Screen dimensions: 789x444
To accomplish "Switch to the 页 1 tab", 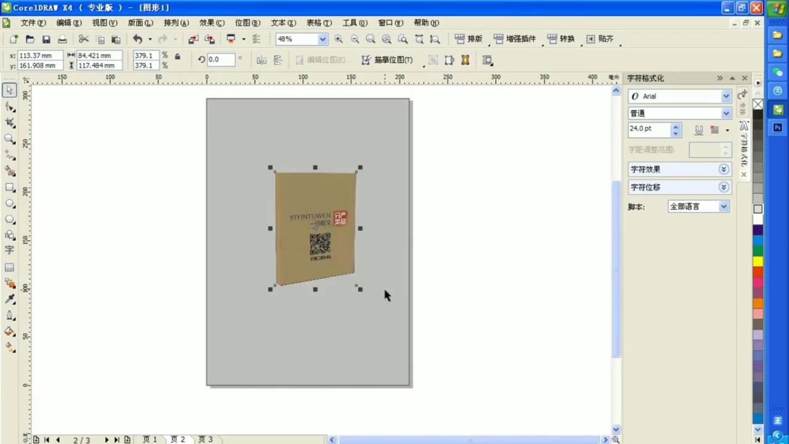I will click(x=150, y=440).
